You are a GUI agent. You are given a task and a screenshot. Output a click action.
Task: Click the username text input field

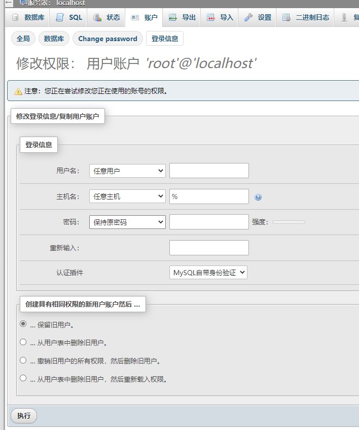[x=209, y=171]
